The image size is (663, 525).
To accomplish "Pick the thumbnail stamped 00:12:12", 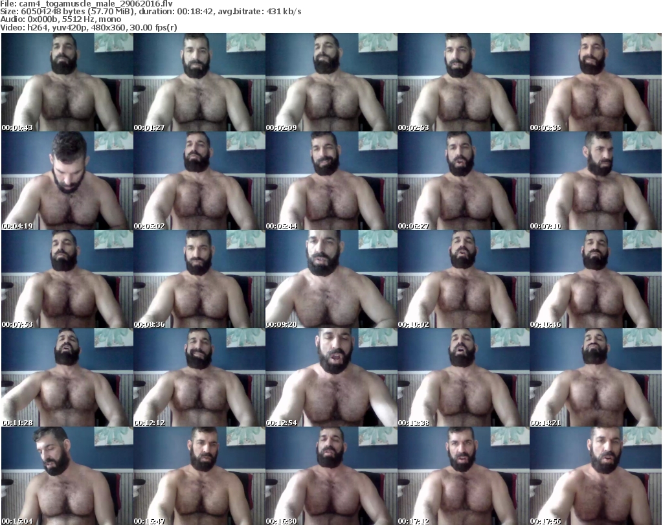I will [x=199, y=377].
